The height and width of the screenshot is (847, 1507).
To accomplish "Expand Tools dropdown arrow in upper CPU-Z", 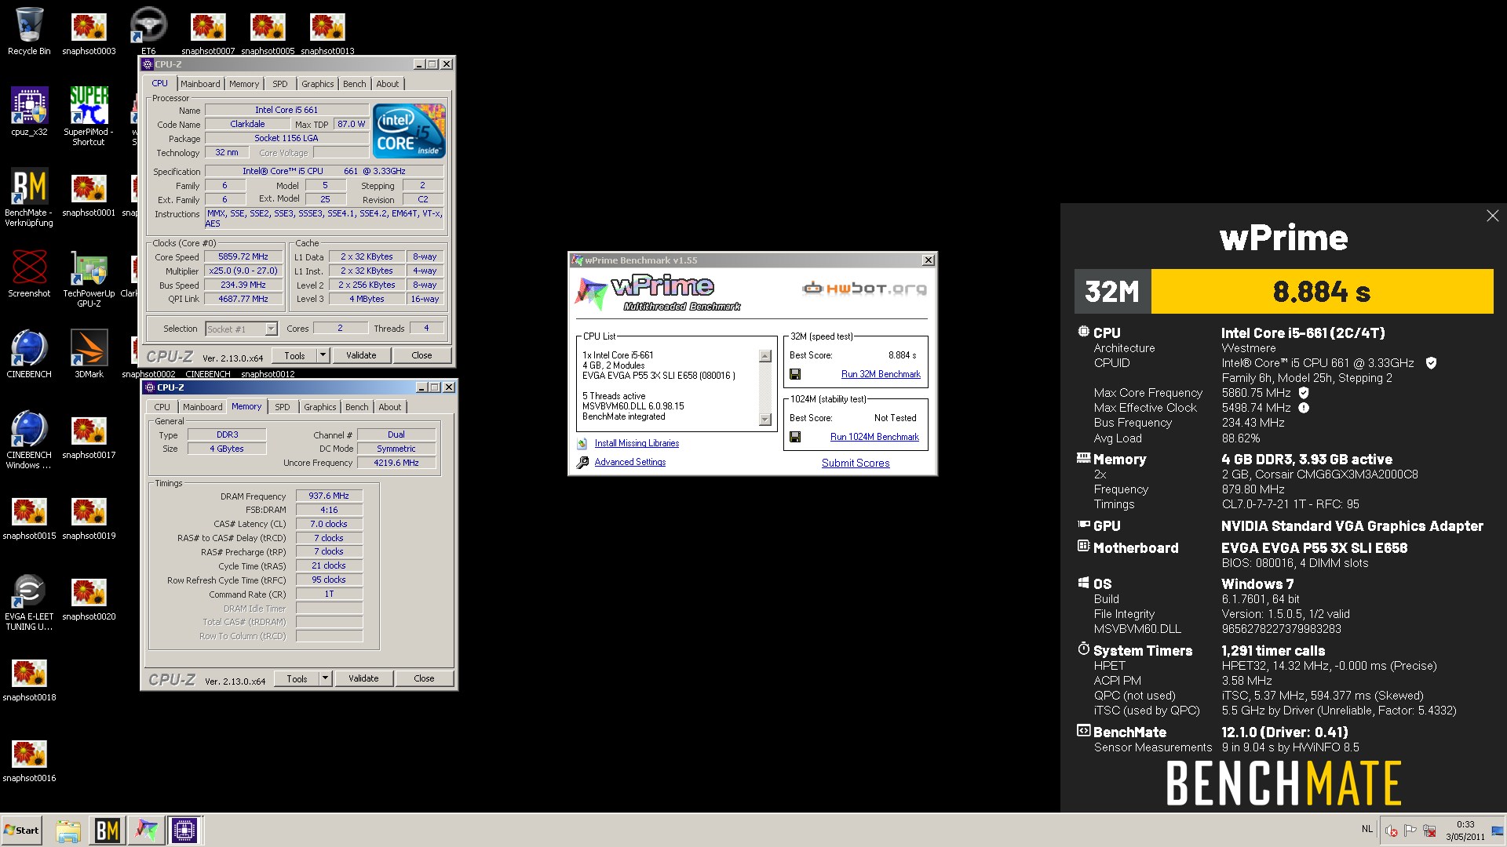I will pyautogui.click(x=322, y=355).
